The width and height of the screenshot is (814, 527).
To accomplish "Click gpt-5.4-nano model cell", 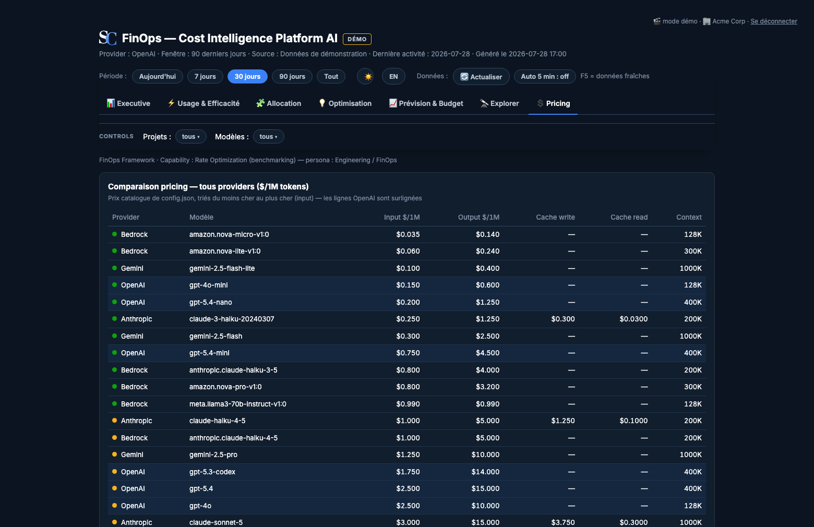I will tap(210, 302).
